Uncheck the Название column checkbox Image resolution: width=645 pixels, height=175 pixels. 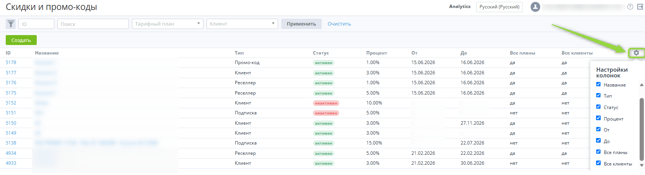click(598, 84)
